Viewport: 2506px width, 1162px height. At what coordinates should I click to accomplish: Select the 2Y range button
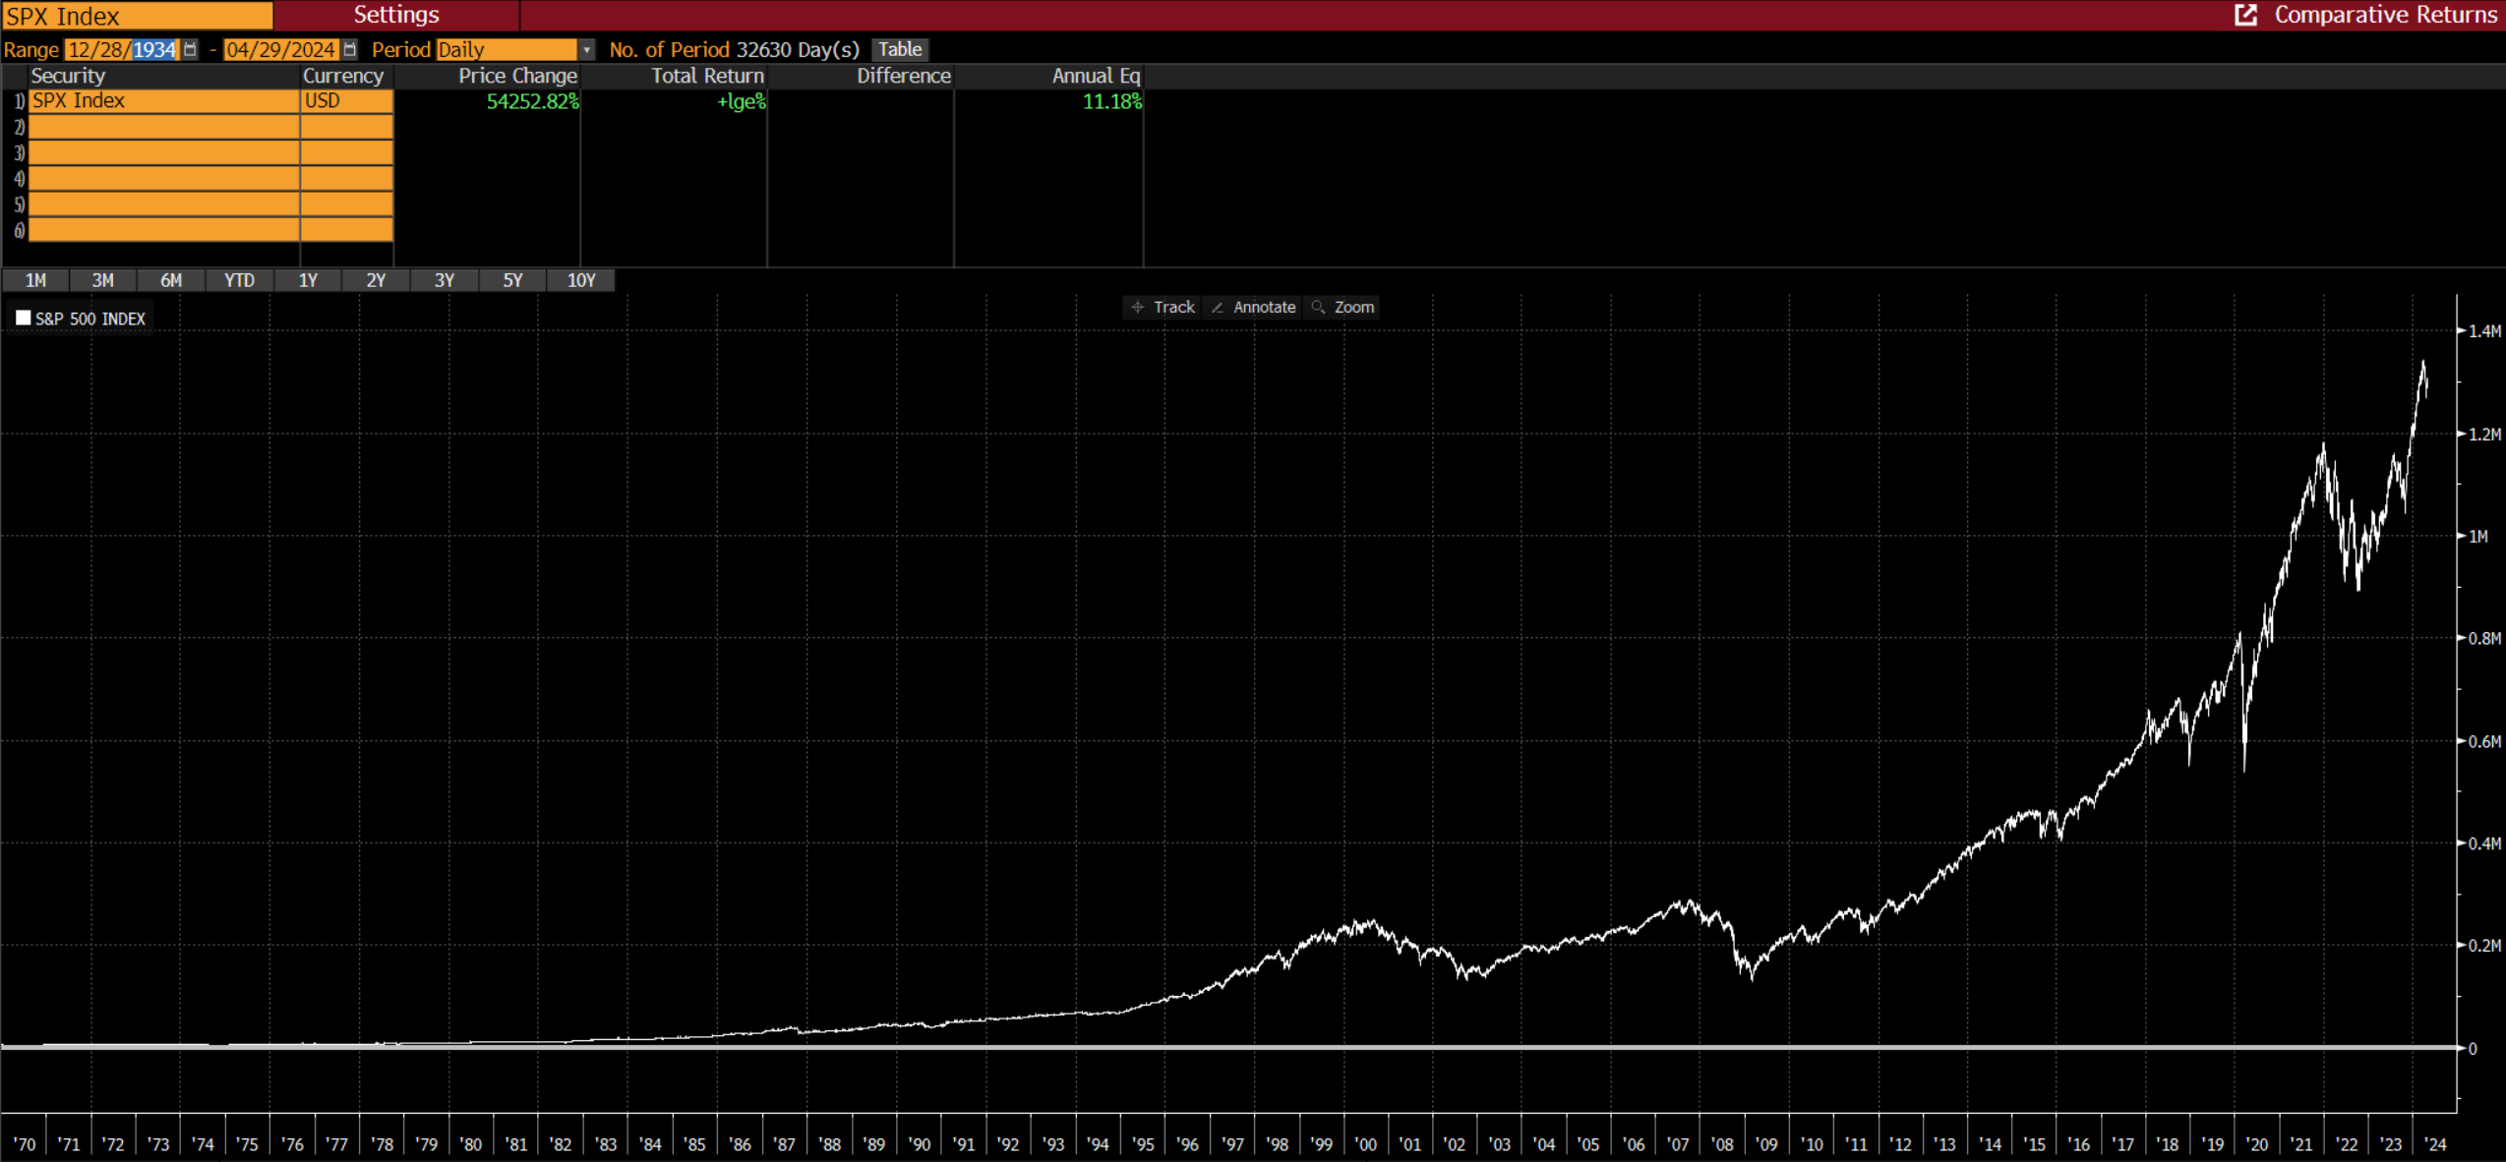click(376, 280)
